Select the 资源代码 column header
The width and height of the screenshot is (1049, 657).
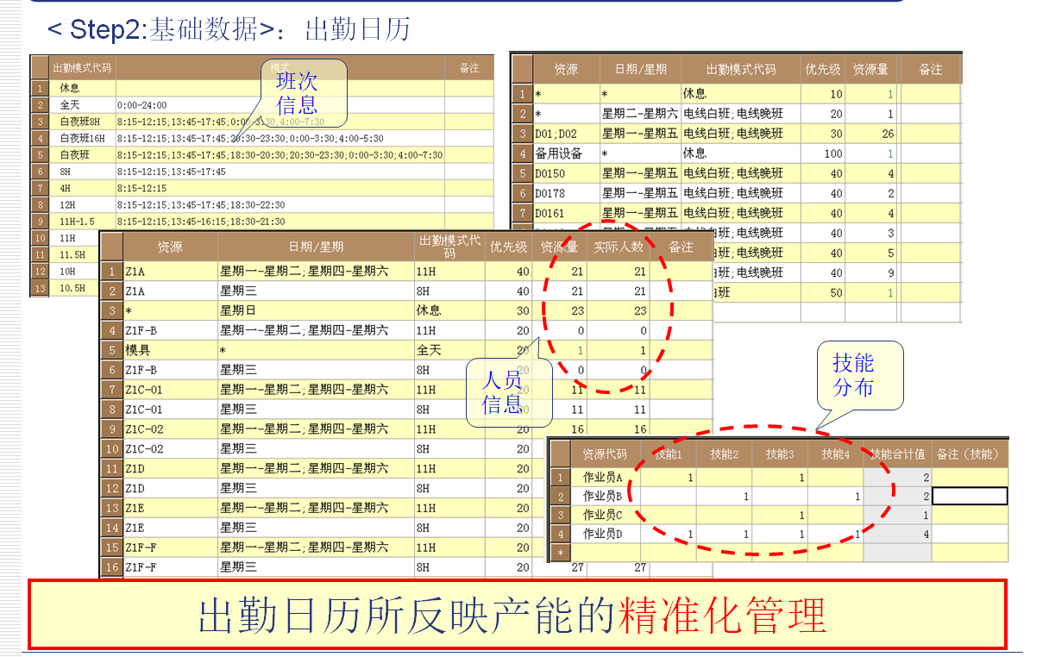[605, 454]
